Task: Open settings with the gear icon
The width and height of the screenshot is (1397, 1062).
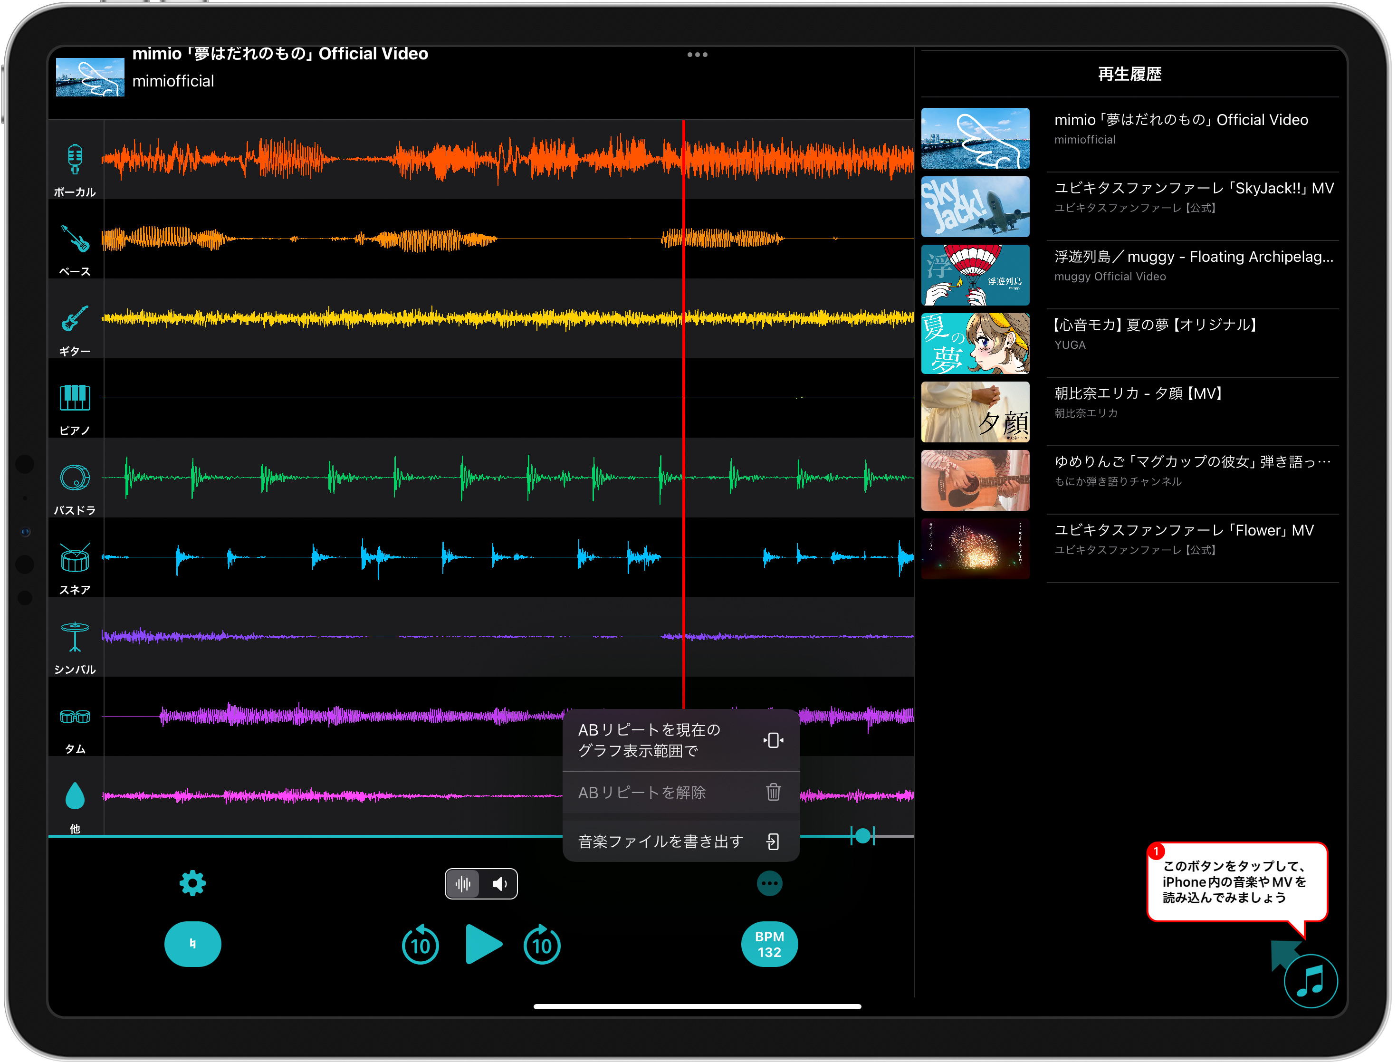Action: coord(192,884)
